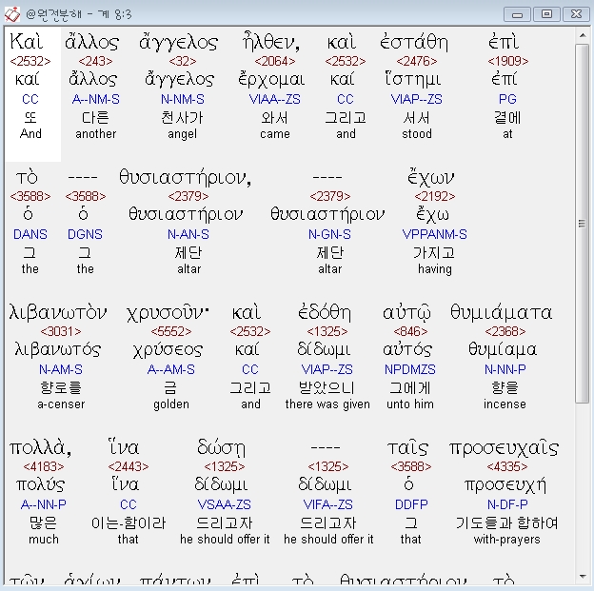Screen dimensions: 594x591
Task: Click parsing code N-AM-S
Action: [x=61, y=369]
